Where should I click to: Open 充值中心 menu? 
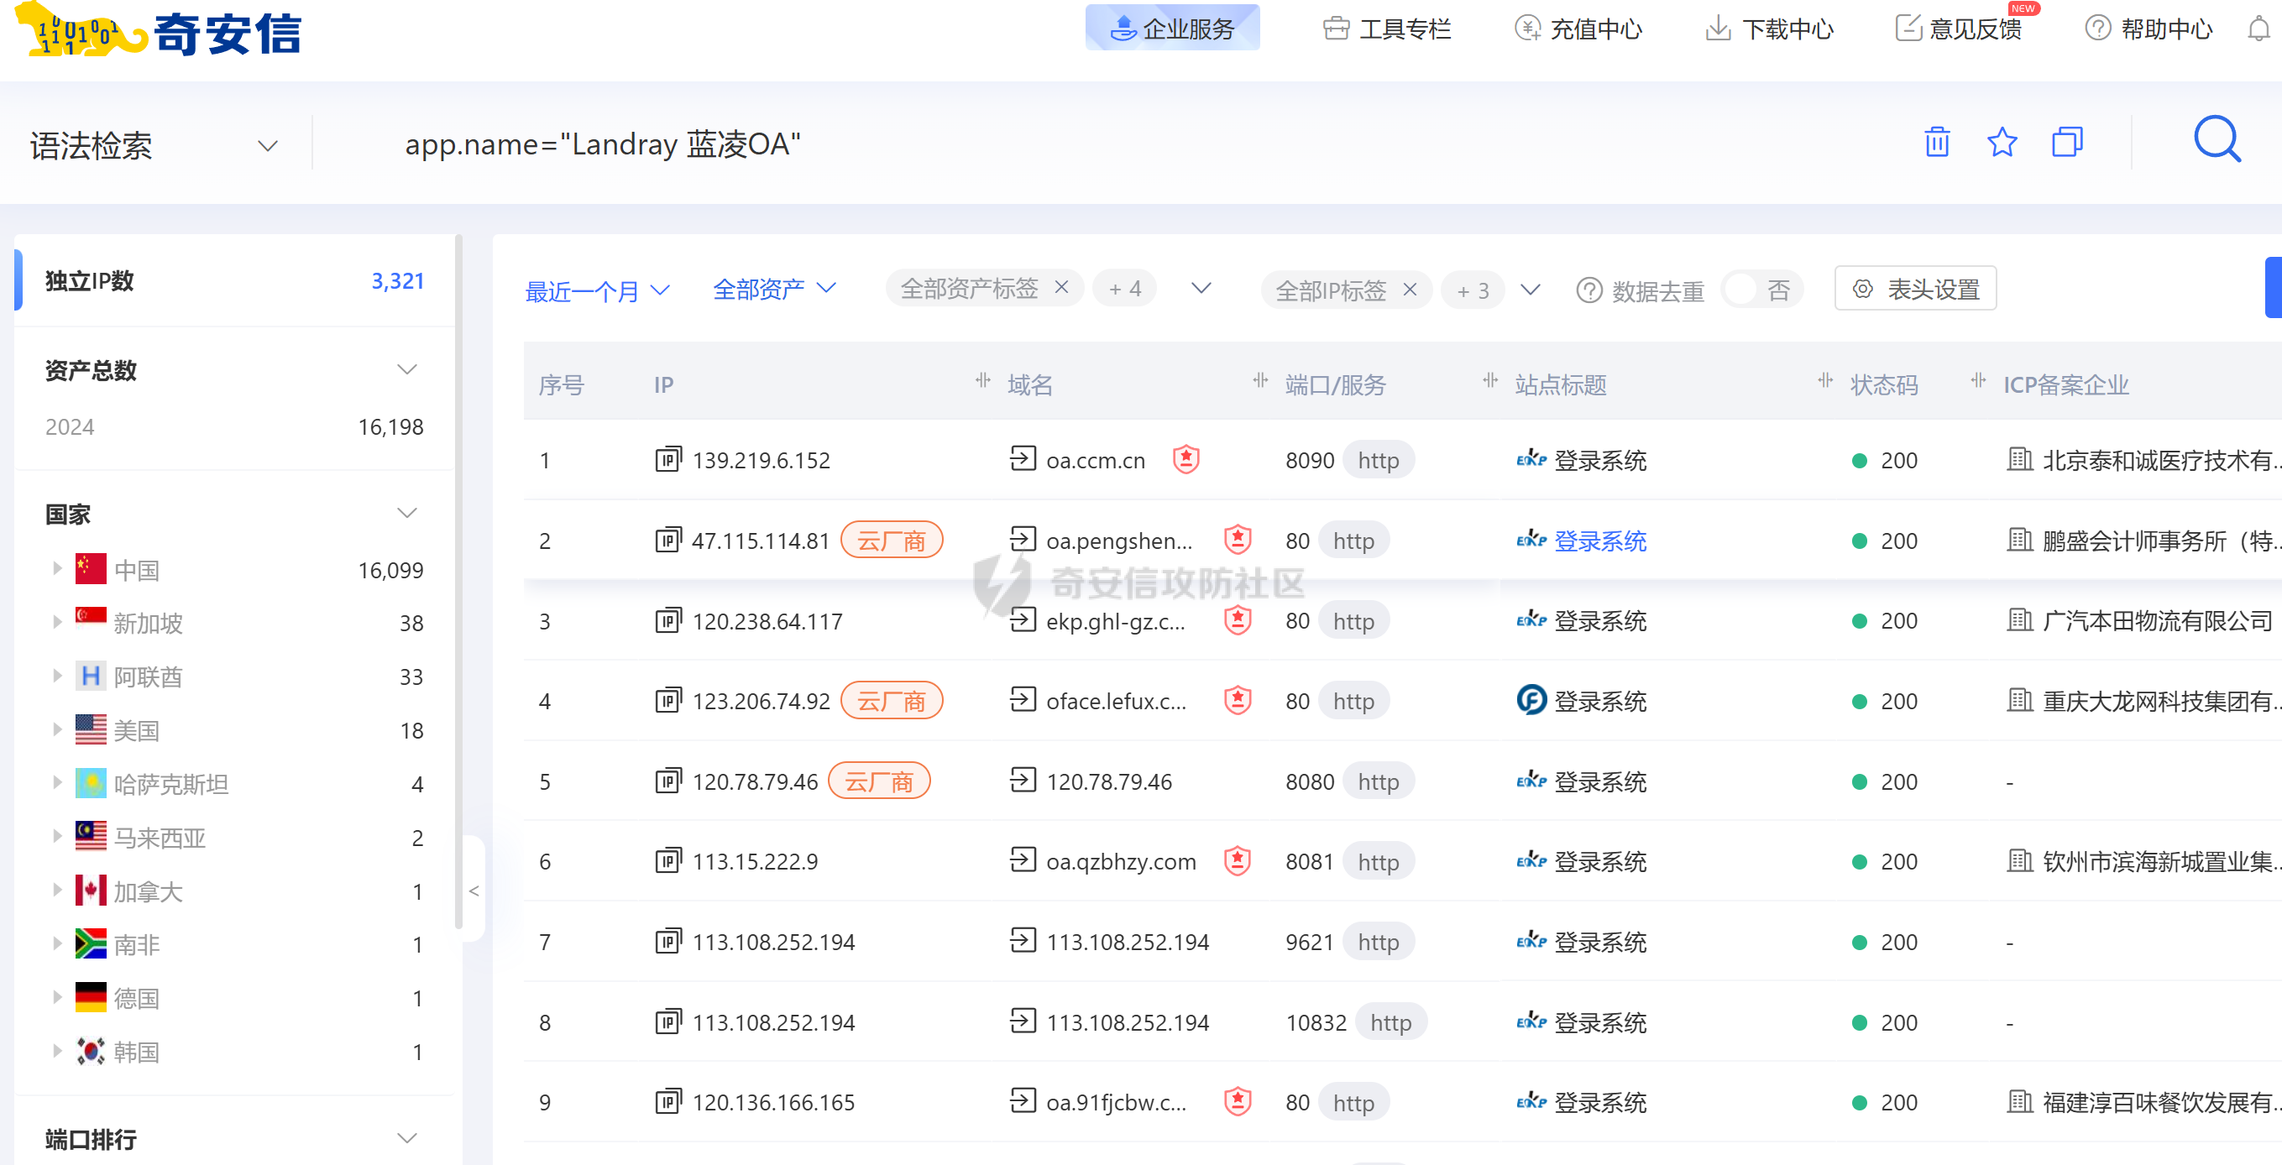coord(1578,29)
